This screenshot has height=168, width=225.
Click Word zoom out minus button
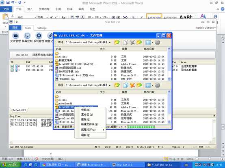(x=197, y=159)
